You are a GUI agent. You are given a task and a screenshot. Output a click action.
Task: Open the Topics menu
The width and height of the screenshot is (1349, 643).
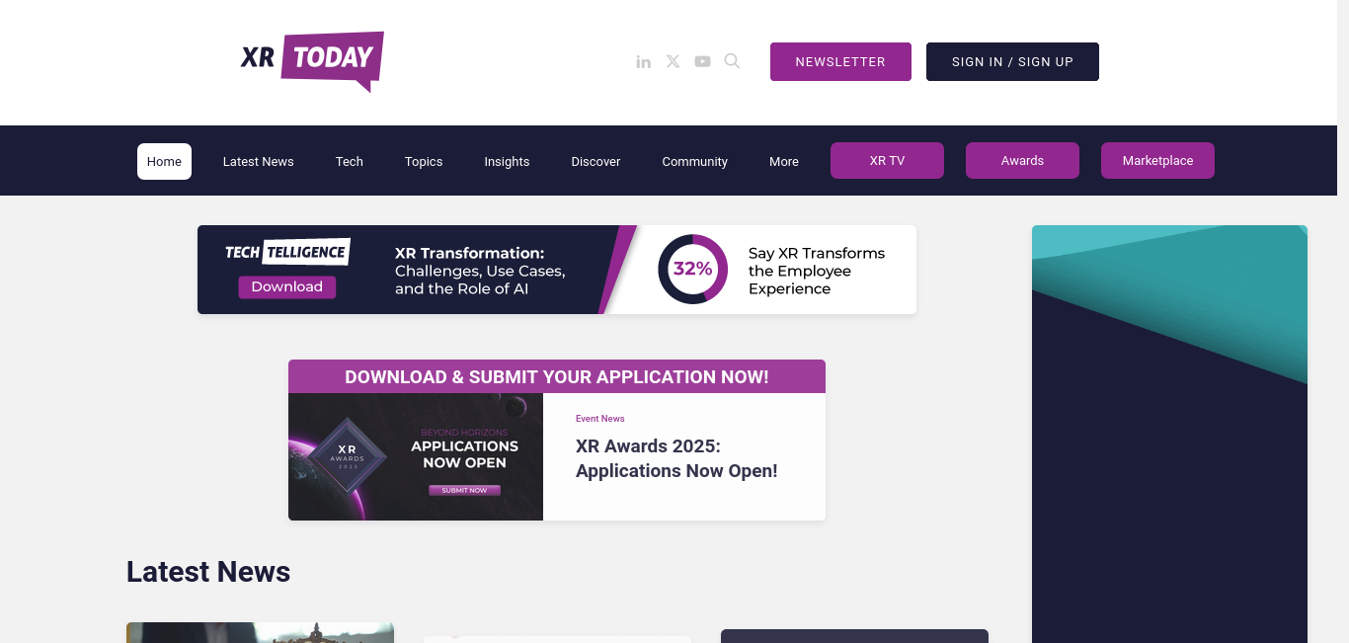point(424,161)
